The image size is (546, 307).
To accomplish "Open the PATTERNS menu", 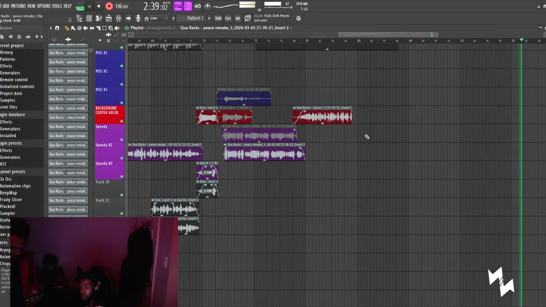I will 18,6.
